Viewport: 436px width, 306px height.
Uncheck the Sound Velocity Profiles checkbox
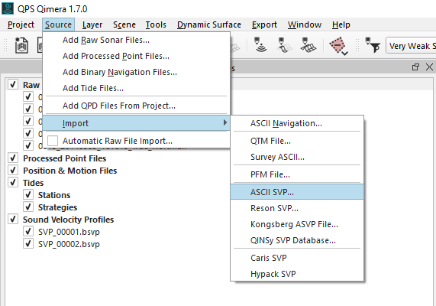pos(13,219)
